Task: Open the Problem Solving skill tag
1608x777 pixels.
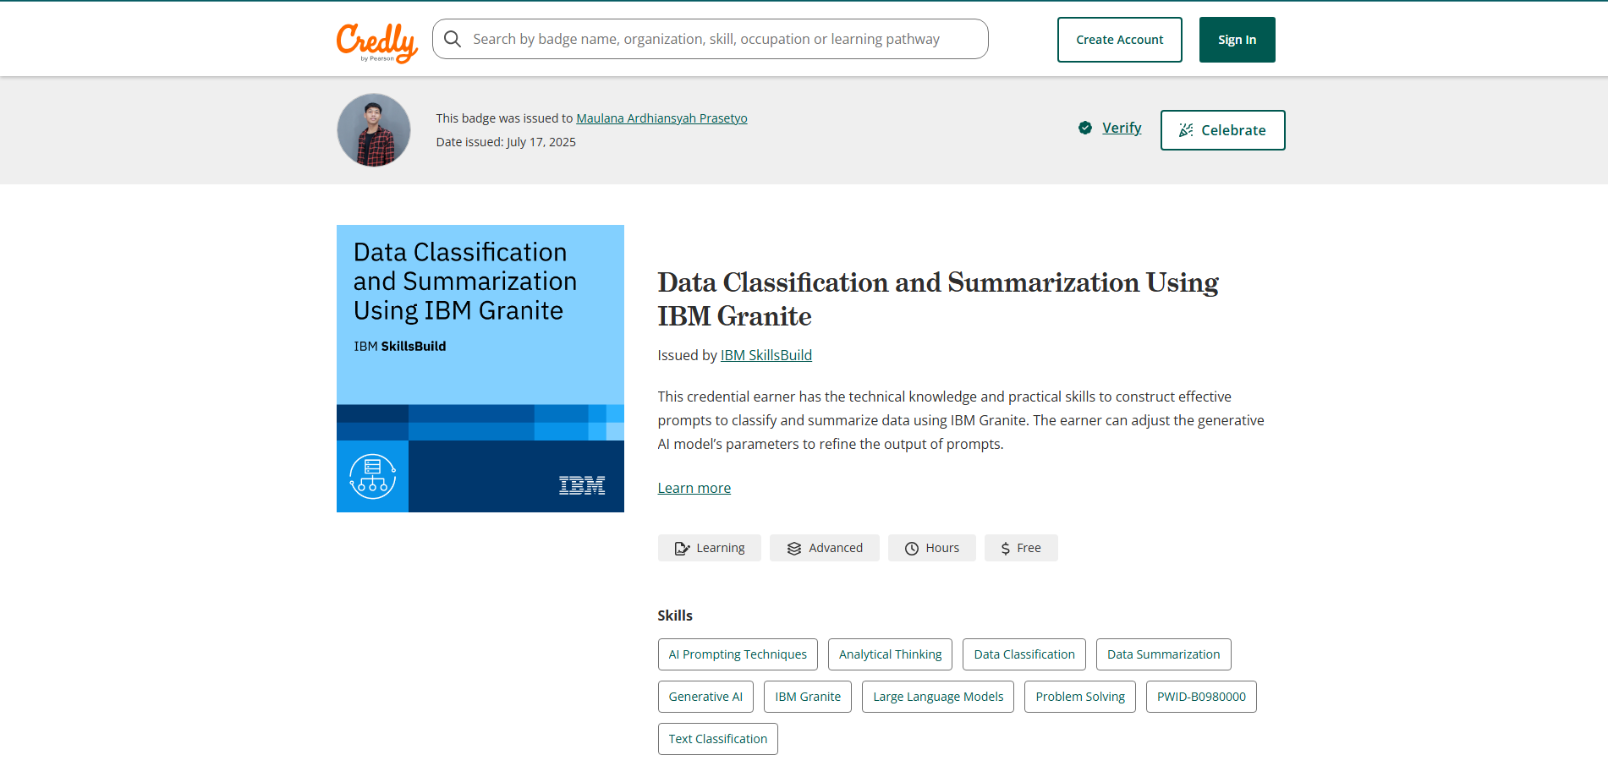Action: (1080, 697)
